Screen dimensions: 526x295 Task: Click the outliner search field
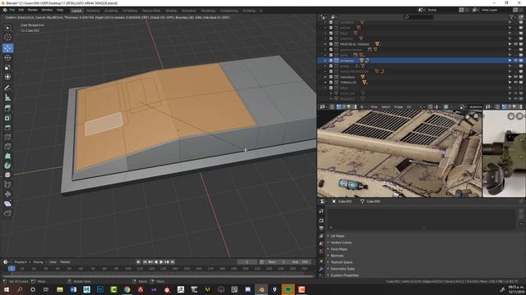pos(418,16)
